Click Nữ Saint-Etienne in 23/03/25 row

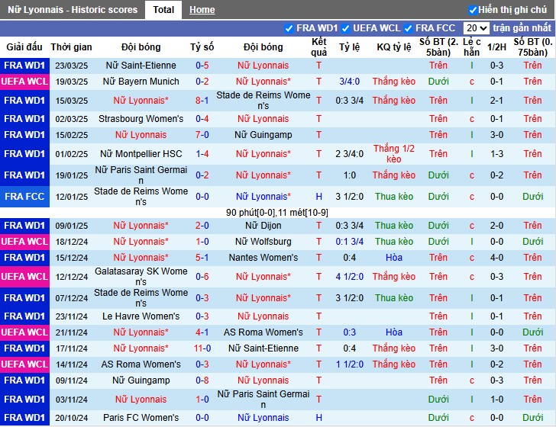tap(141, 66)
